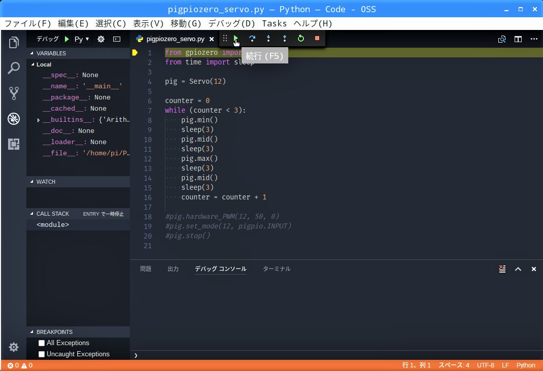543x371 pixels.
Task: Open the 表示(V) menu
Action: [148, 23]
